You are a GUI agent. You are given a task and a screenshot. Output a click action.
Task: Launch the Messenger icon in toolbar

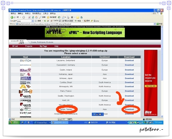pyautogui.click(x=81, y=17)
